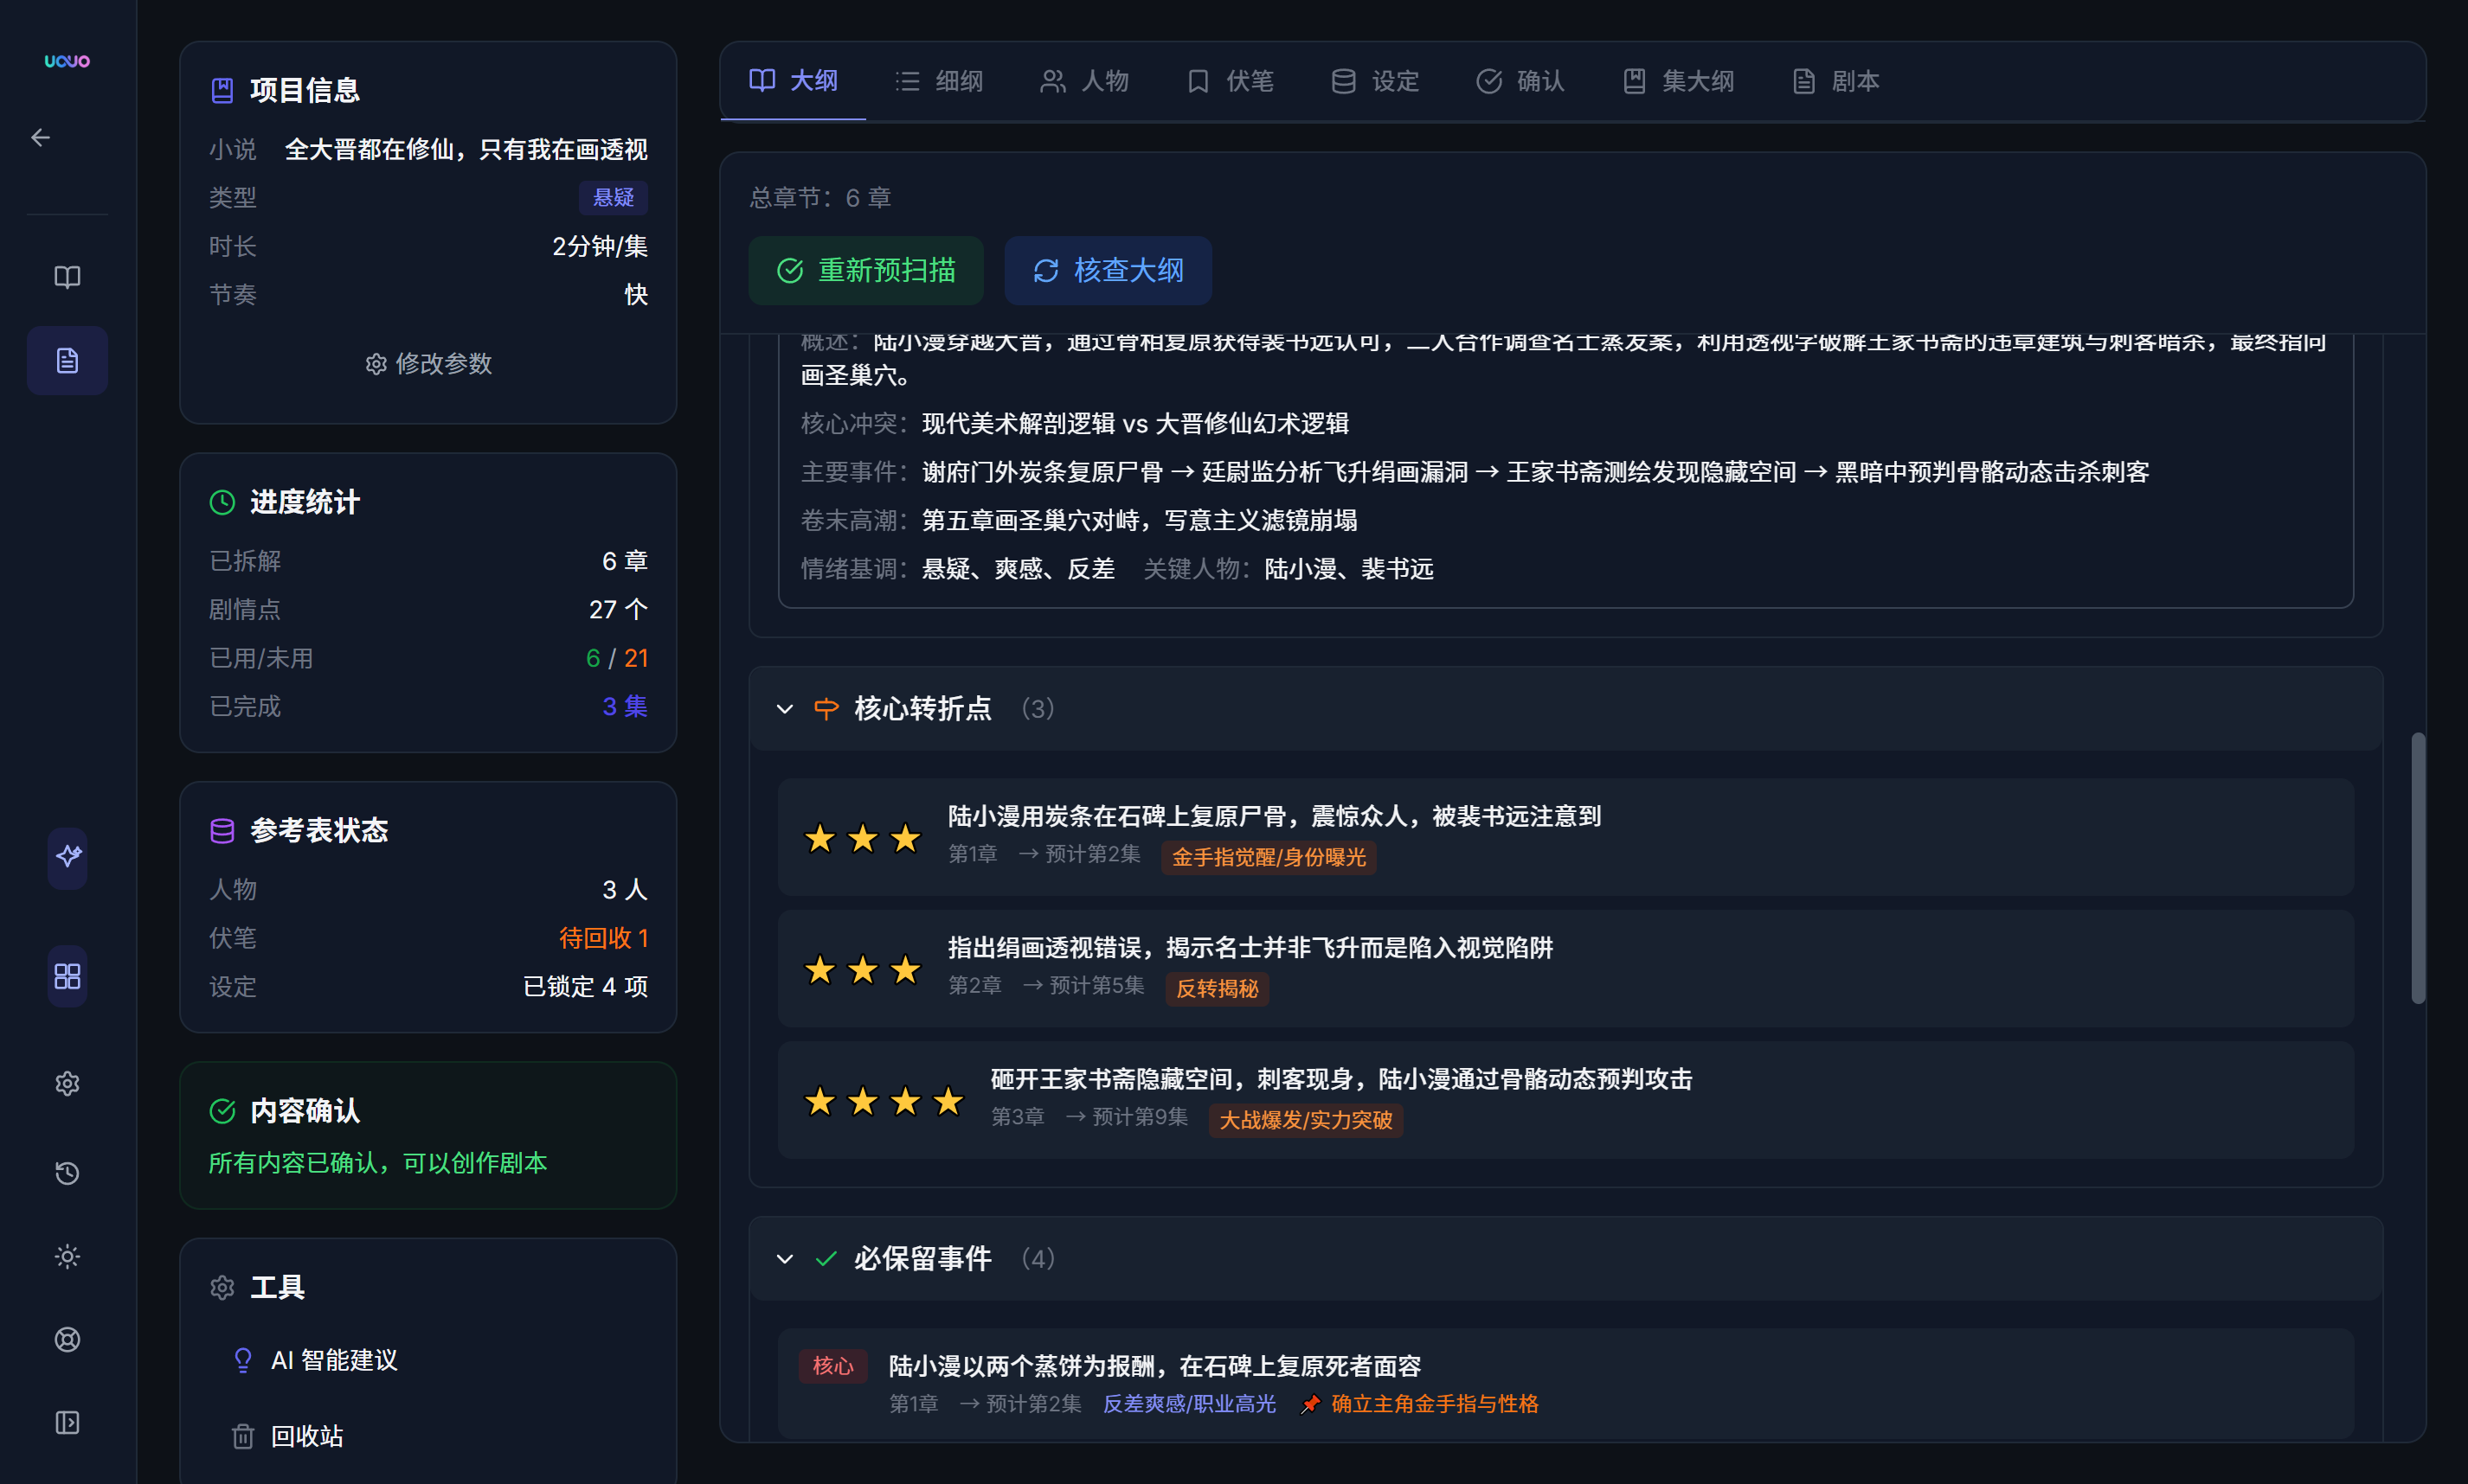Click the stars on the 绢画透视错误 turning point
Viewport: 2468px width, 1484px height.
(x=863, y=969)
